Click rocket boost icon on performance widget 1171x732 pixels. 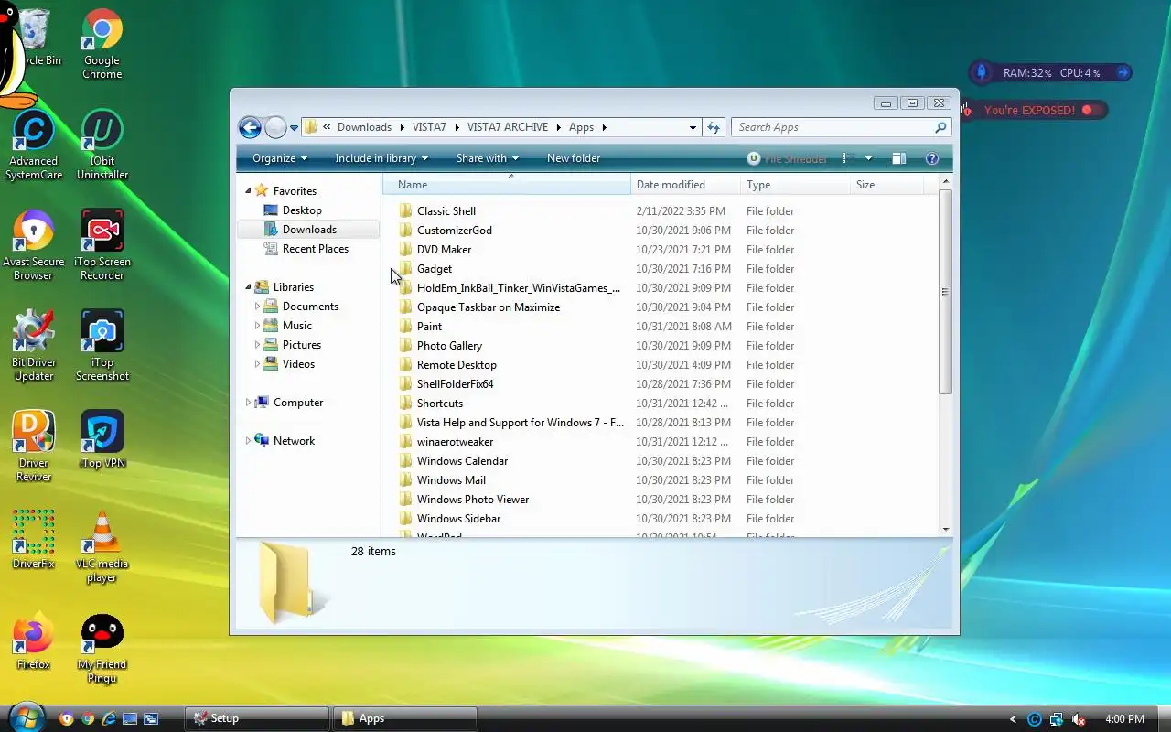coord(982,72)
